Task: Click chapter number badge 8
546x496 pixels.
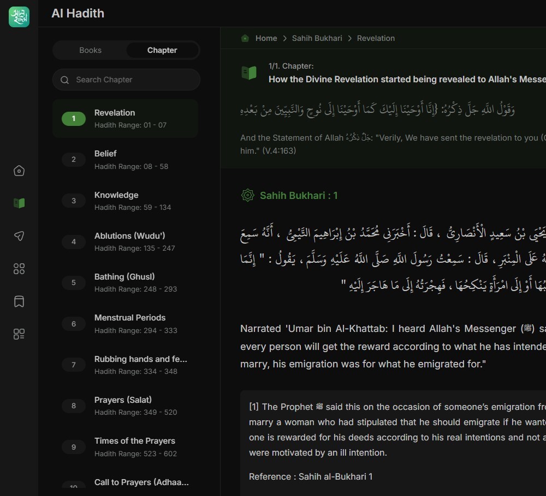Action: 74,406
